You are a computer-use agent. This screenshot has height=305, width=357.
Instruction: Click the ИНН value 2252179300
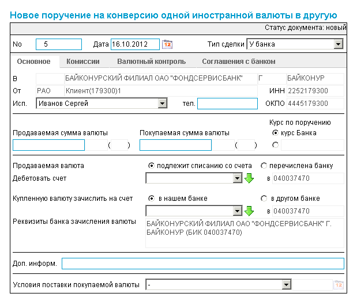coord(315,91)
